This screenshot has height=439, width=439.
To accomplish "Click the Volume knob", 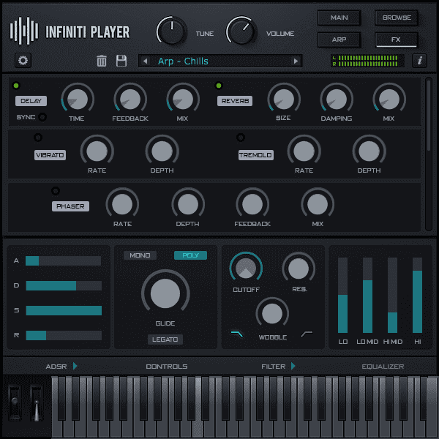I will (241, 31).
